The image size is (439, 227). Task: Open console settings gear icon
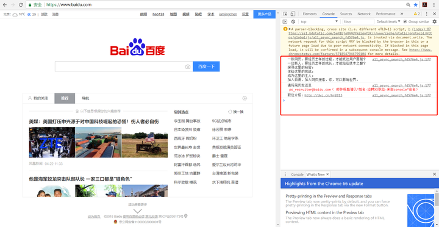[435, 21]
